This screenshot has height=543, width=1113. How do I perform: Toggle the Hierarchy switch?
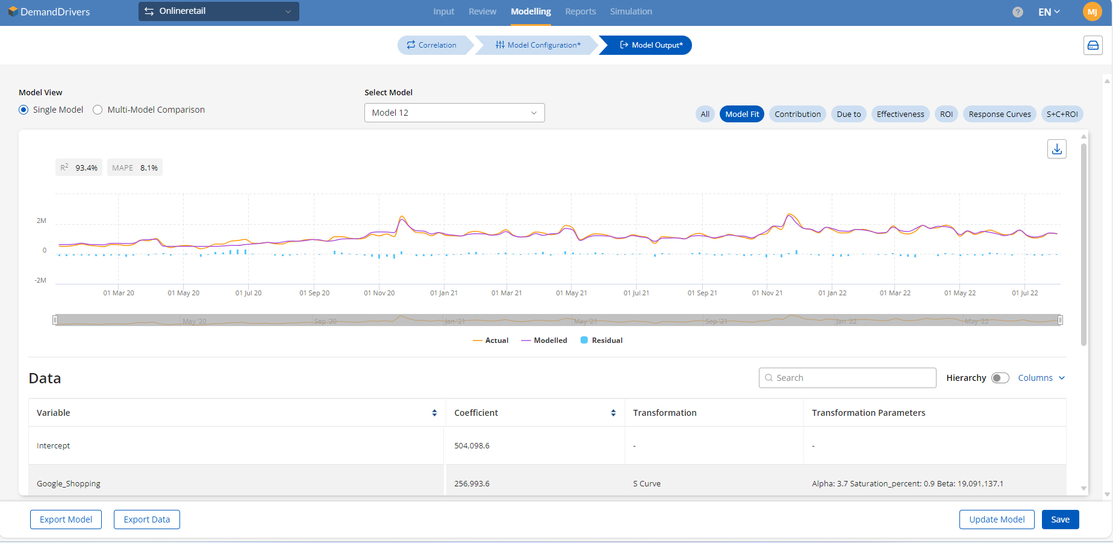1000,378
